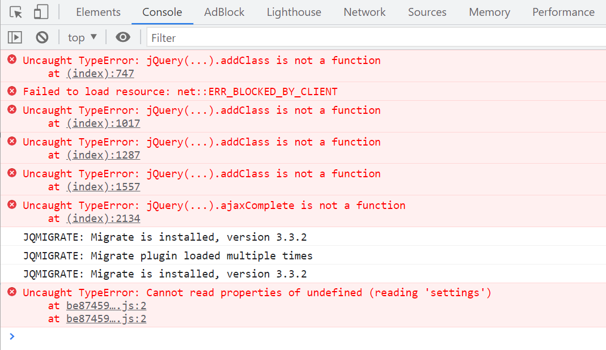Click the Filter input field
This screenshot has width=606, height=350.
(x=374, y=38)
